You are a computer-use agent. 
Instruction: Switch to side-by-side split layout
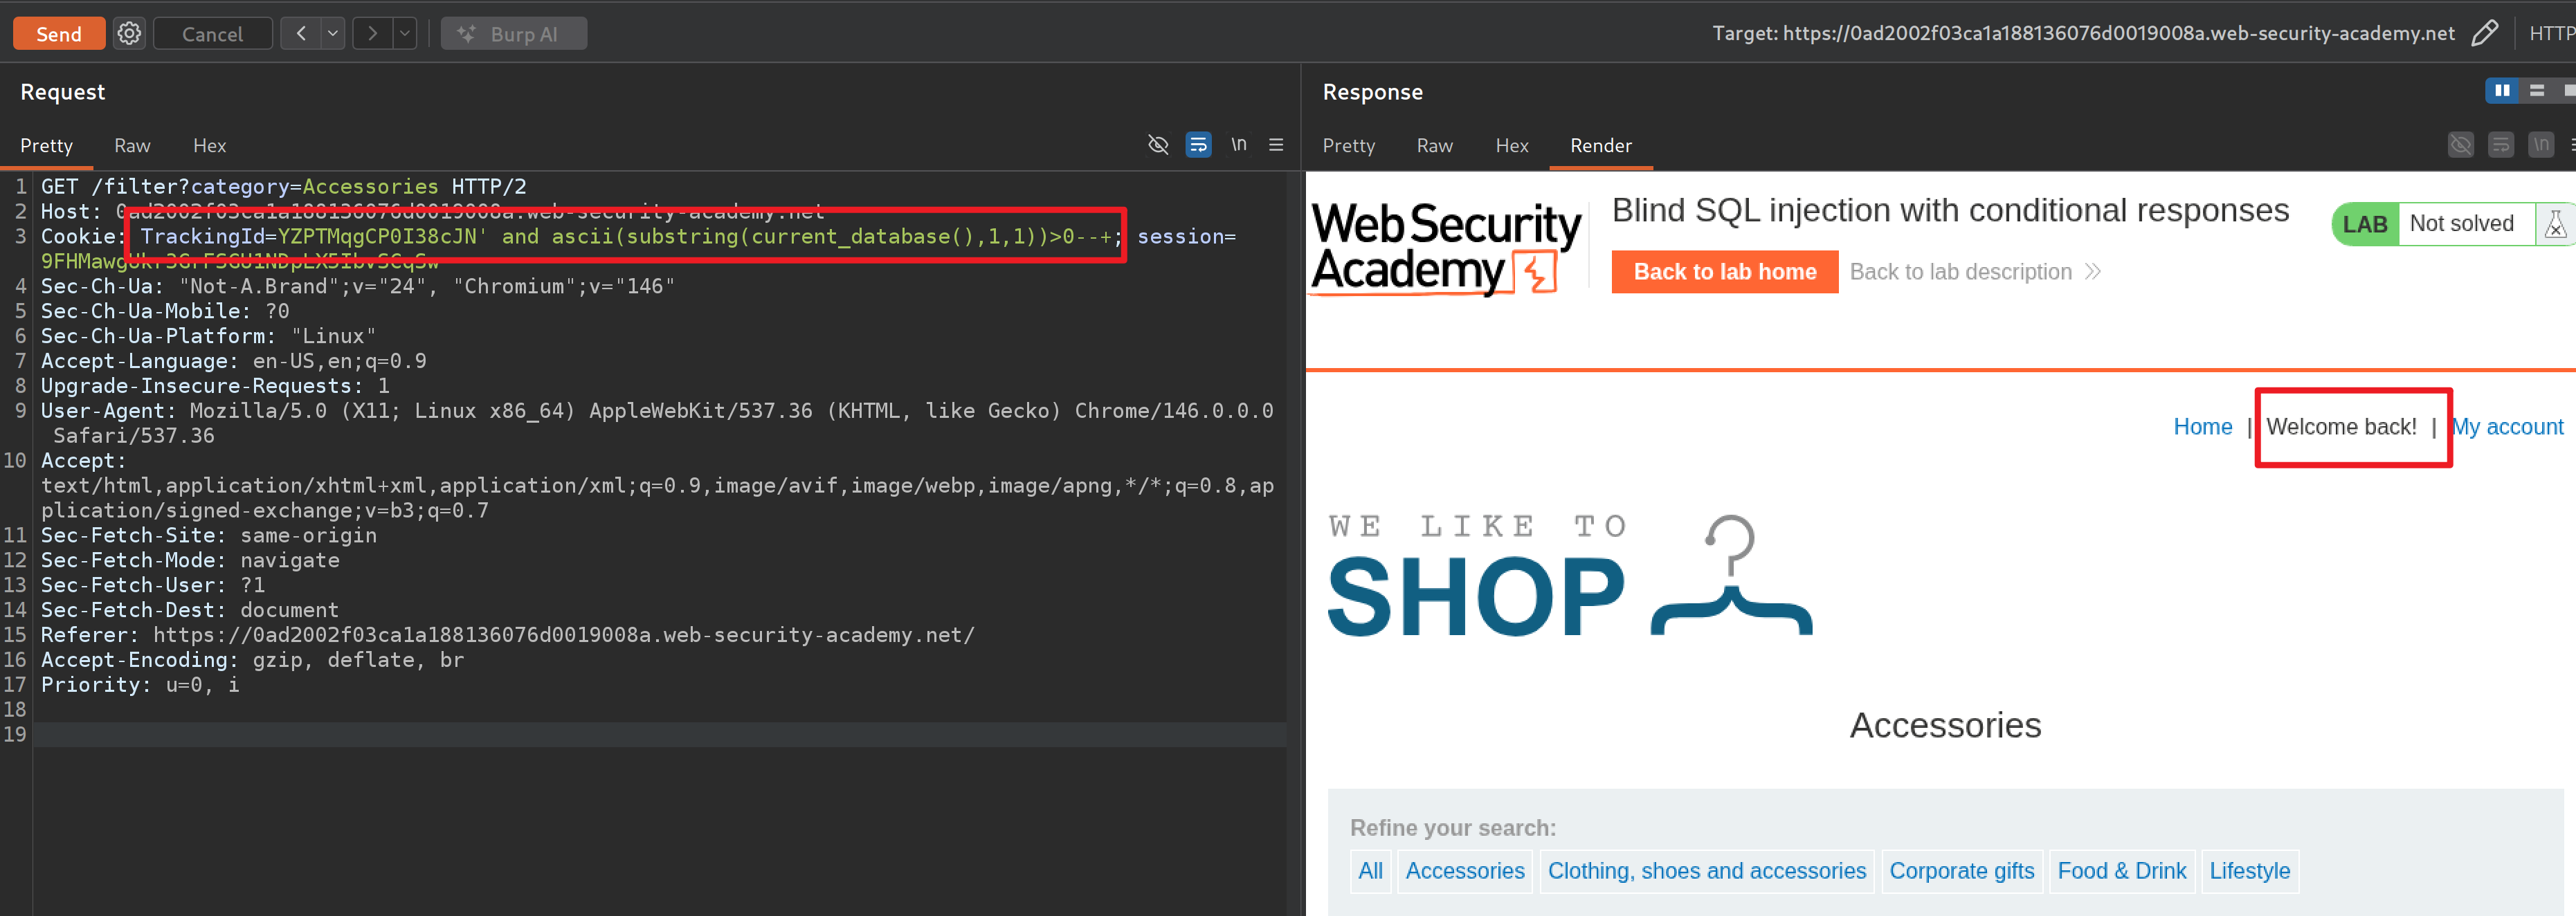2501,91
